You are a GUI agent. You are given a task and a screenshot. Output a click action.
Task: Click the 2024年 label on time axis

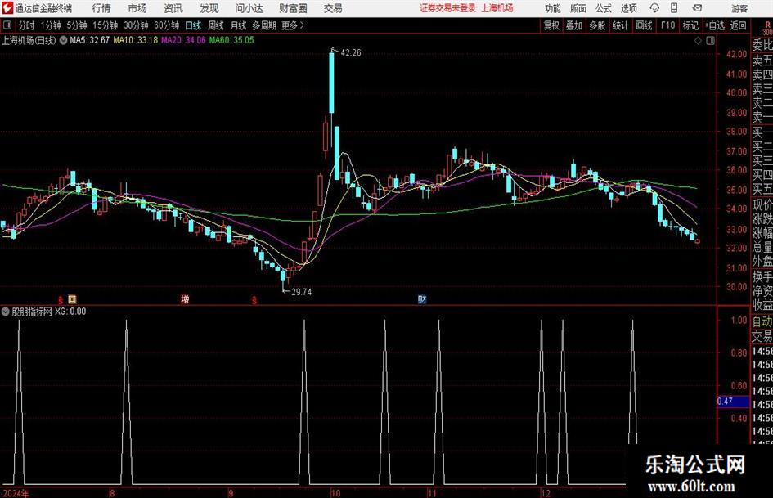pyautogui.click(x=16, y=493)
